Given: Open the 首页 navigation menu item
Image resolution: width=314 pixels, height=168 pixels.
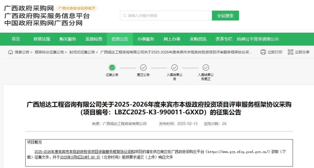Looking at the screenshot, I should click(16, 39).
